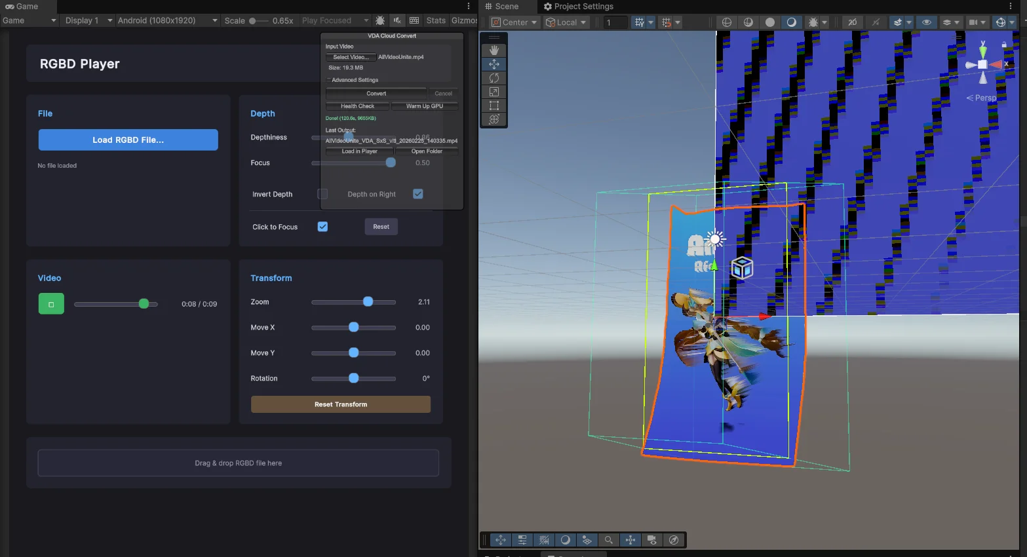Switch to the Scene tab
Image resolution: width=1027 pixels, height=557 pixels.
tap(502, 7)
